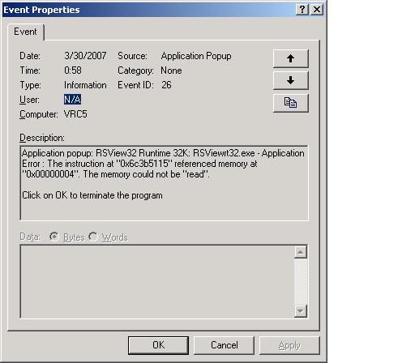Click the User label
This screenshot has height=363, width=415.
point(29,100)
